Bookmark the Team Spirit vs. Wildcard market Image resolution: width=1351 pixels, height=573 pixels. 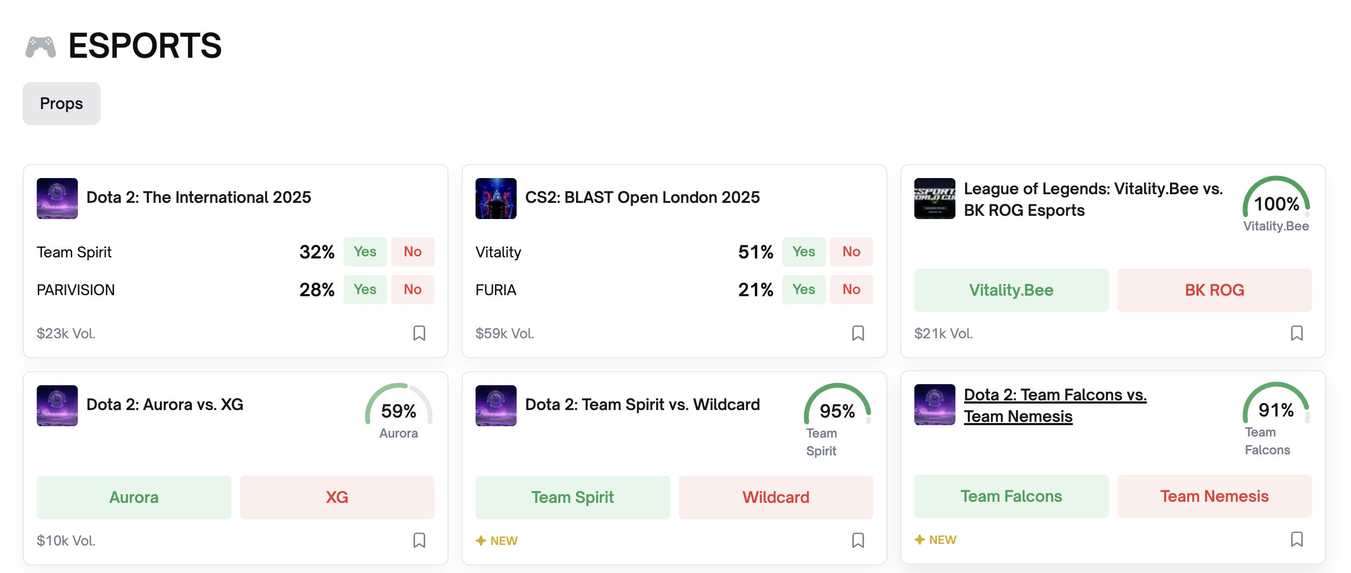point(858,540)
